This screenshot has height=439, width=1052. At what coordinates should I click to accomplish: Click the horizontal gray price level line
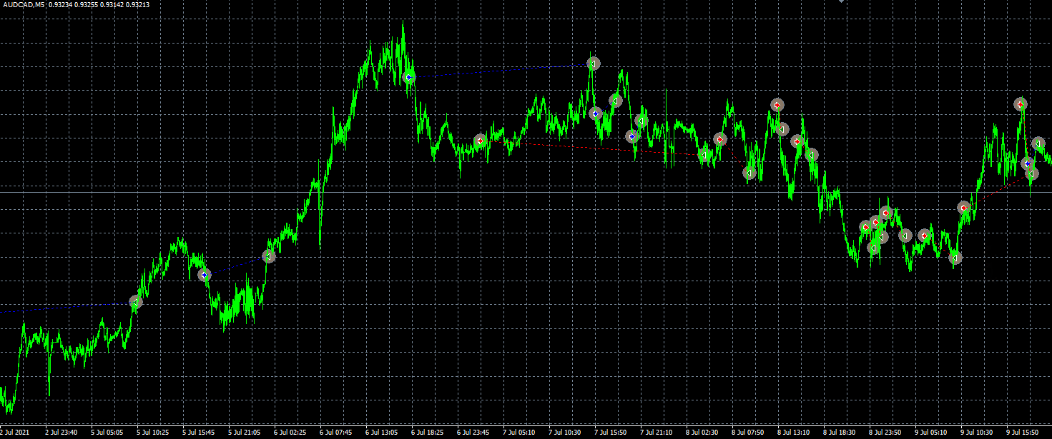pyautogui.click(x=526, y=193)
